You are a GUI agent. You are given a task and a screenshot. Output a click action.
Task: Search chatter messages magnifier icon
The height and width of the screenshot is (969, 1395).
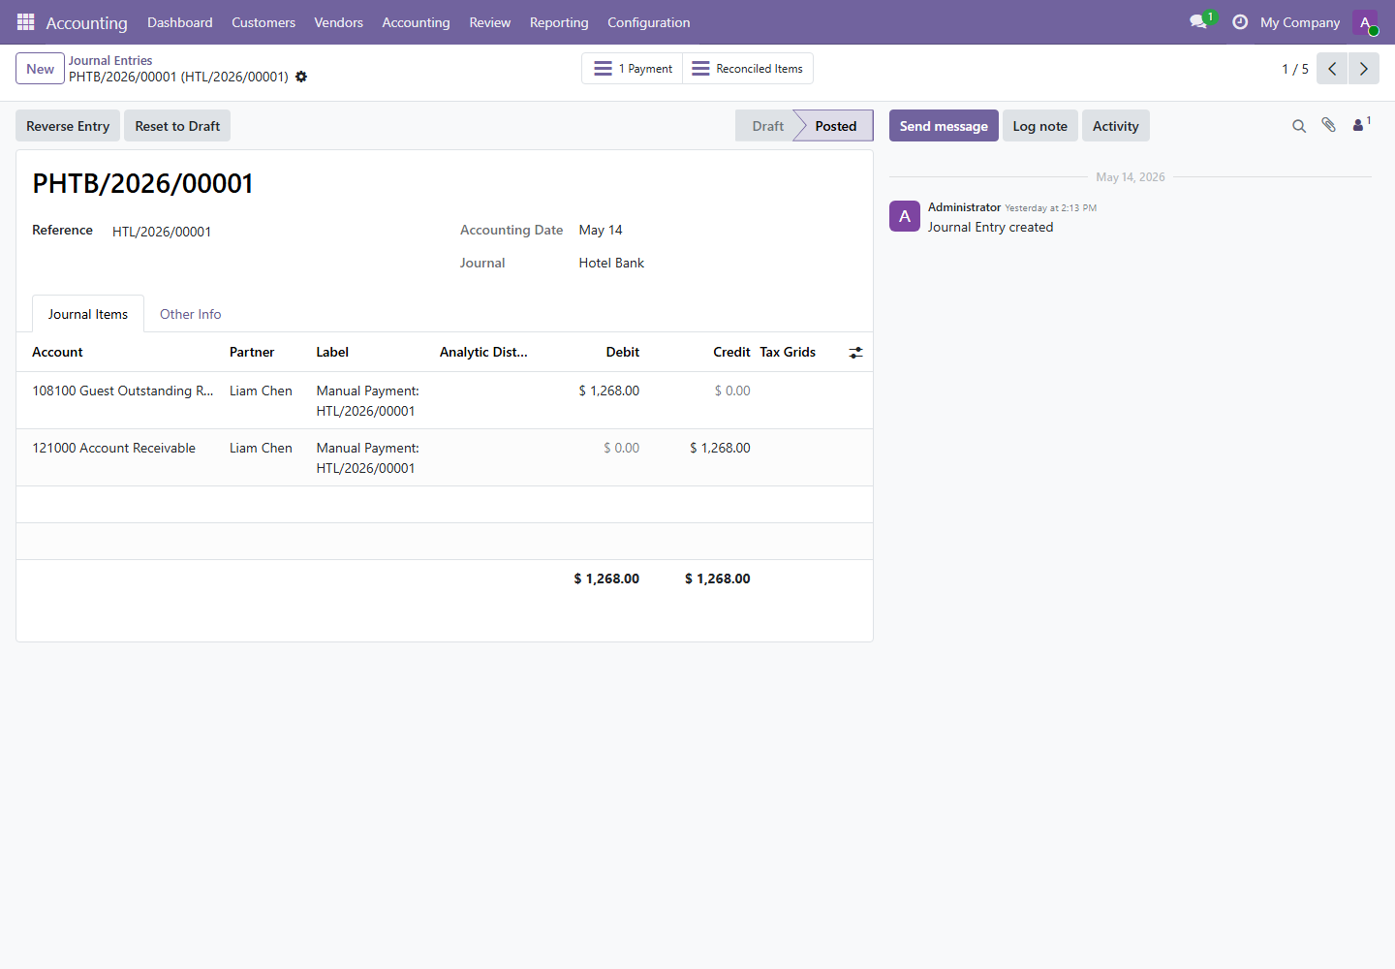(1299, 126)
